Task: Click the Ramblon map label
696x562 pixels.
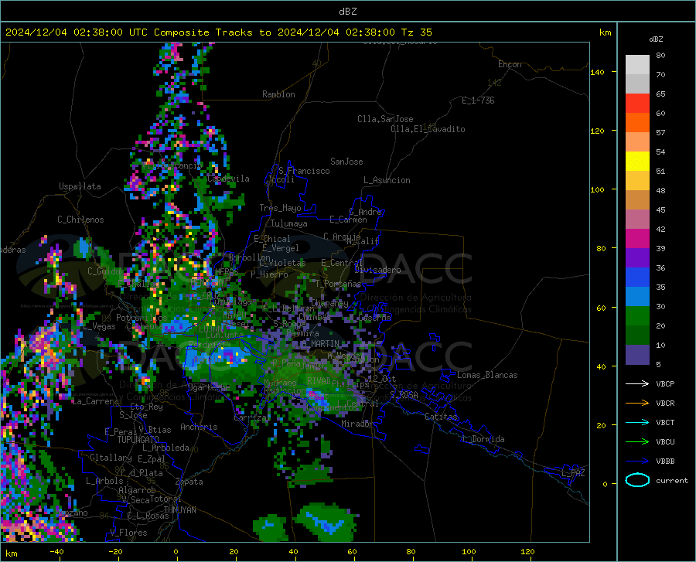Action: tap(278, 94)
